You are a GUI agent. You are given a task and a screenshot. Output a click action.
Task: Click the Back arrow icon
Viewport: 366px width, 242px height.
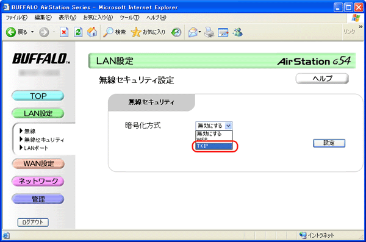pos(11,32)
